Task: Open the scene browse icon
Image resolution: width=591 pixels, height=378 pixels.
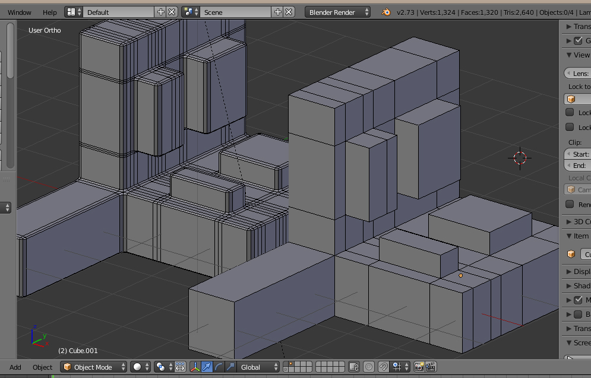Action: click(x=191, y=12)
